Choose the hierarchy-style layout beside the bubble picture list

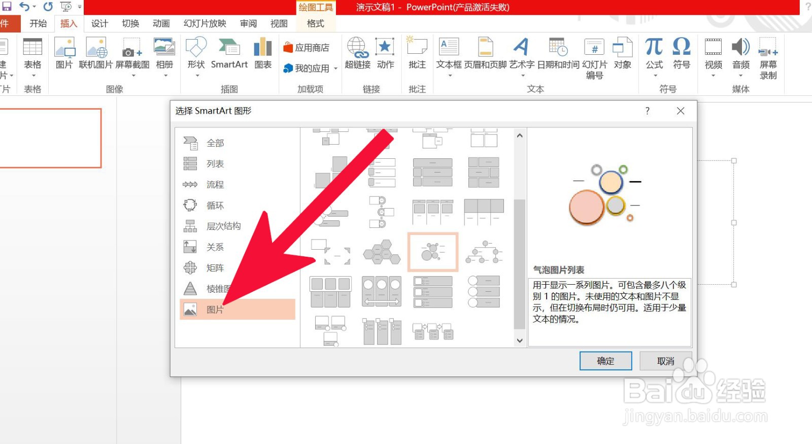pos(484,252)
